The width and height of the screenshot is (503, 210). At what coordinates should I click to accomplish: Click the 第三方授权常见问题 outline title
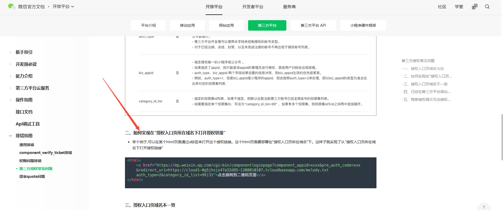coord(418,61)
